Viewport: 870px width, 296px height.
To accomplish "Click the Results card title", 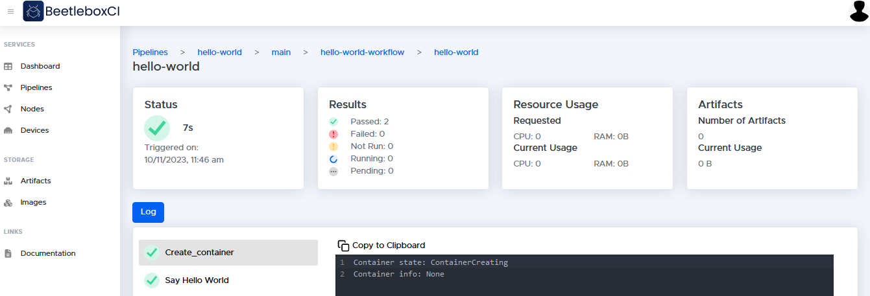I will point(348,104).
